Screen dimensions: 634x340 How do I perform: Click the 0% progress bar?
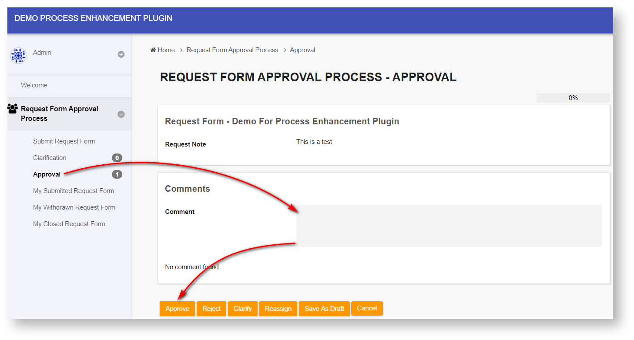click(573, 98)
